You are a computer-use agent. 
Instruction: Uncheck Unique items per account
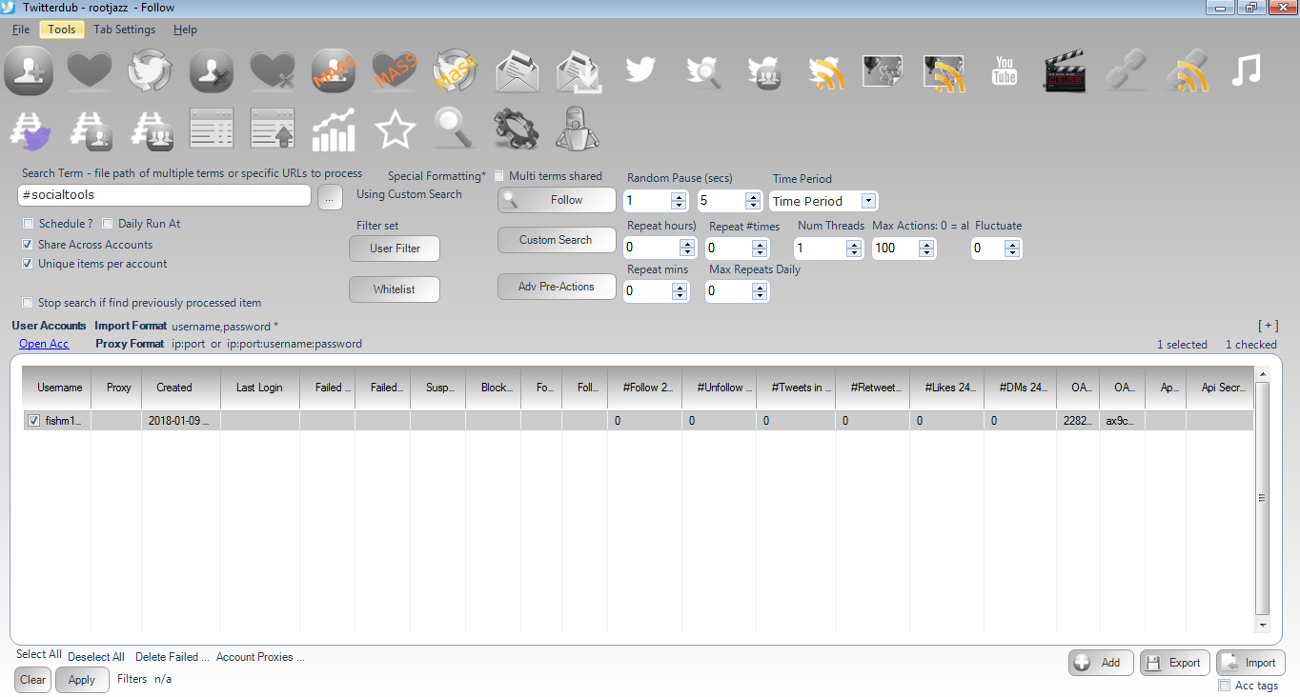(28, 264)
